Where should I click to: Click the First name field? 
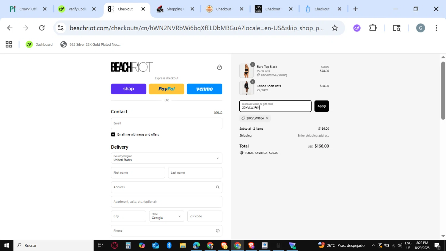tap(138, 173)
